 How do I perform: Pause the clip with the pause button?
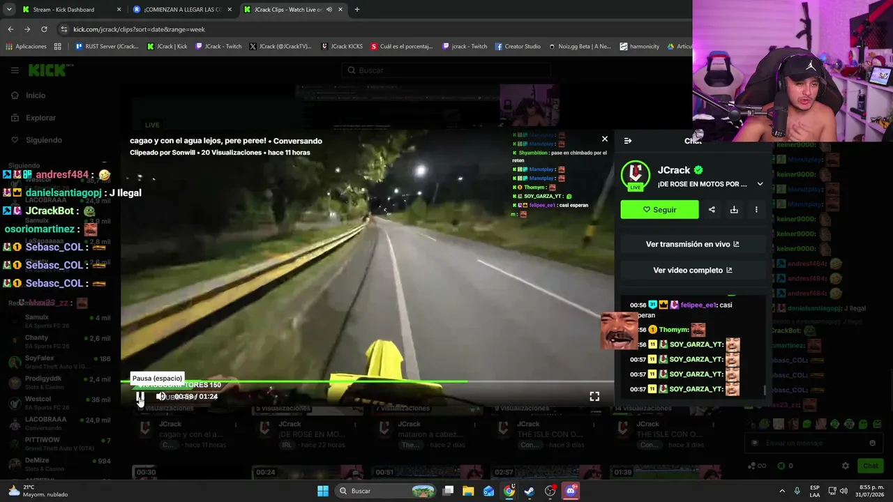click(140, 397)
